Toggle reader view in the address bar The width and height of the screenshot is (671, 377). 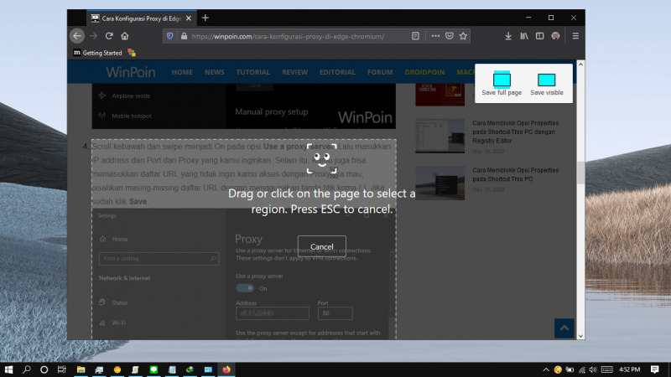click(415, 36)
